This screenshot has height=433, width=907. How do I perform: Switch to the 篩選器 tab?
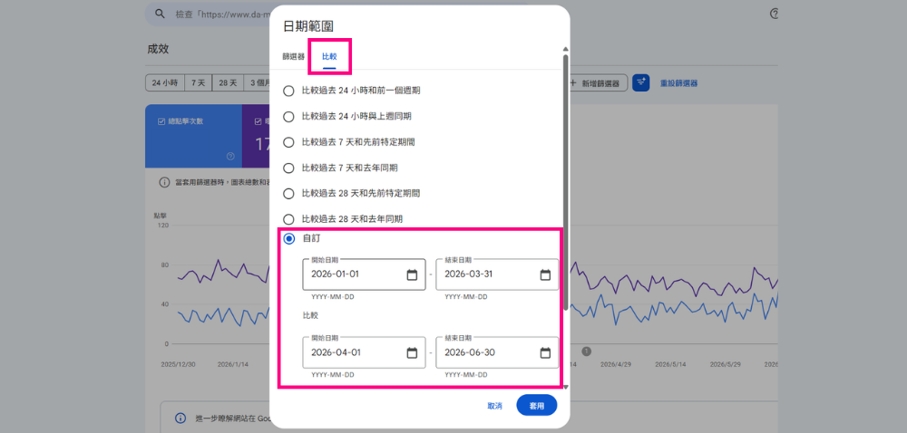coord(293,56)
